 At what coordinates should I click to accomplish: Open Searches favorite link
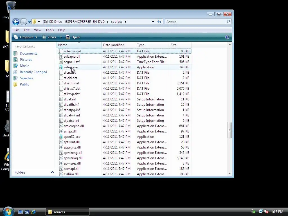pos(26,78)
